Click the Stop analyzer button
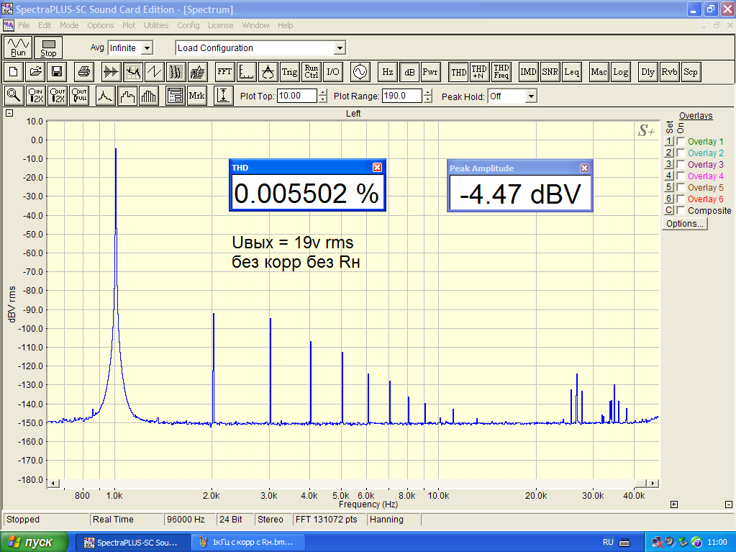The height and width of the screenshot is (552, 736). point(48,47)
